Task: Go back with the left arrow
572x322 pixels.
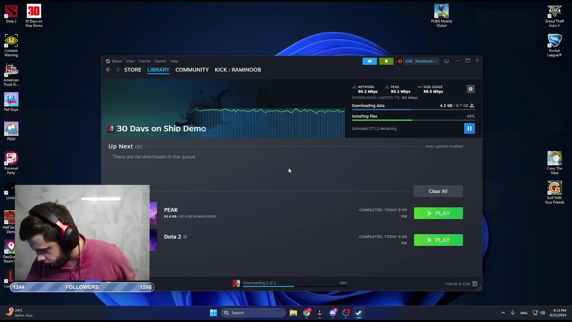Action: click(108, 70)
